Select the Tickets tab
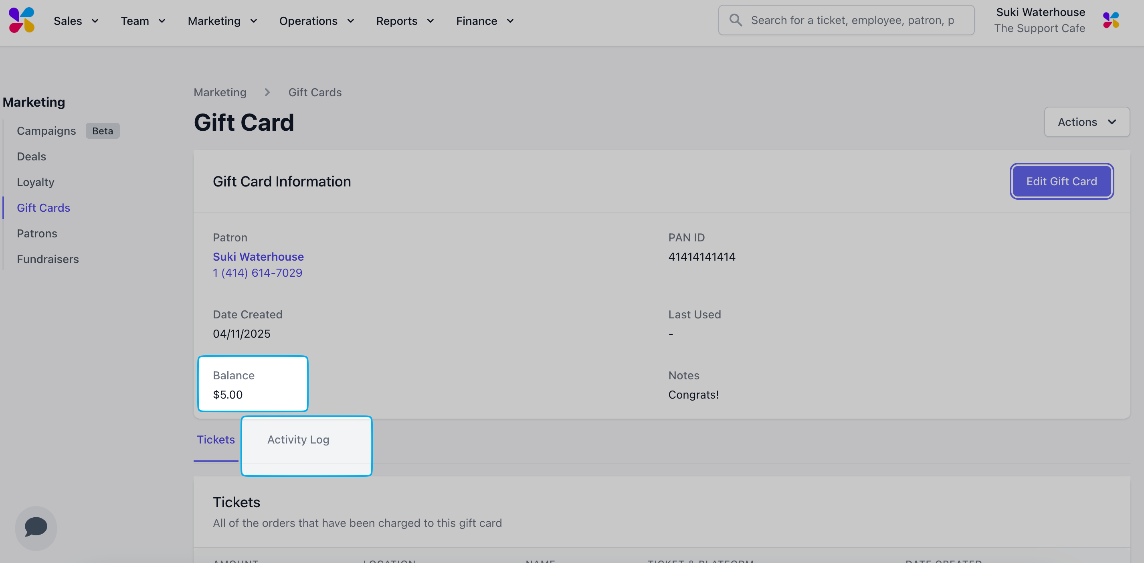The height and width of the screenshot is (563, 1144). pyautogui.click(x=216, y=439)
